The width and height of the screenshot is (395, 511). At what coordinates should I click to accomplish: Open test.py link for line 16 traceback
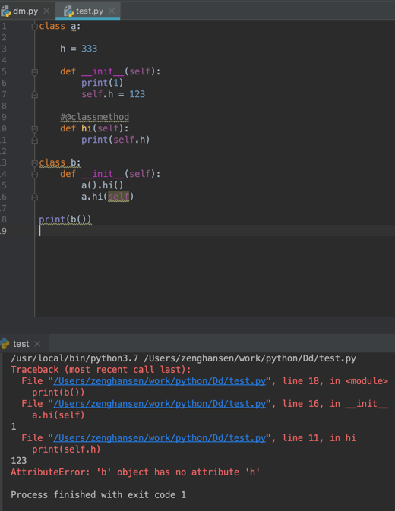(160, 404)
